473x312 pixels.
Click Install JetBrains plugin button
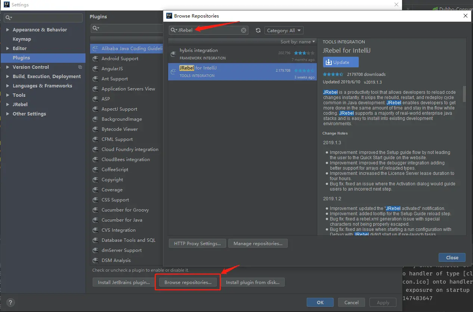[124, 282]
